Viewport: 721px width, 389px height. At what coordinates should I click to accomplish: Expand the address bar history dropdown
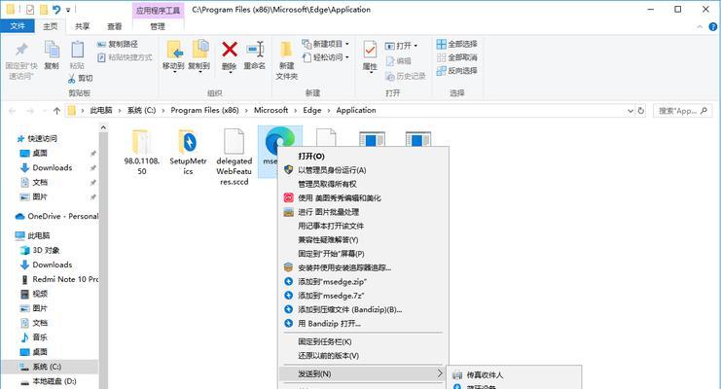[630, 111]
